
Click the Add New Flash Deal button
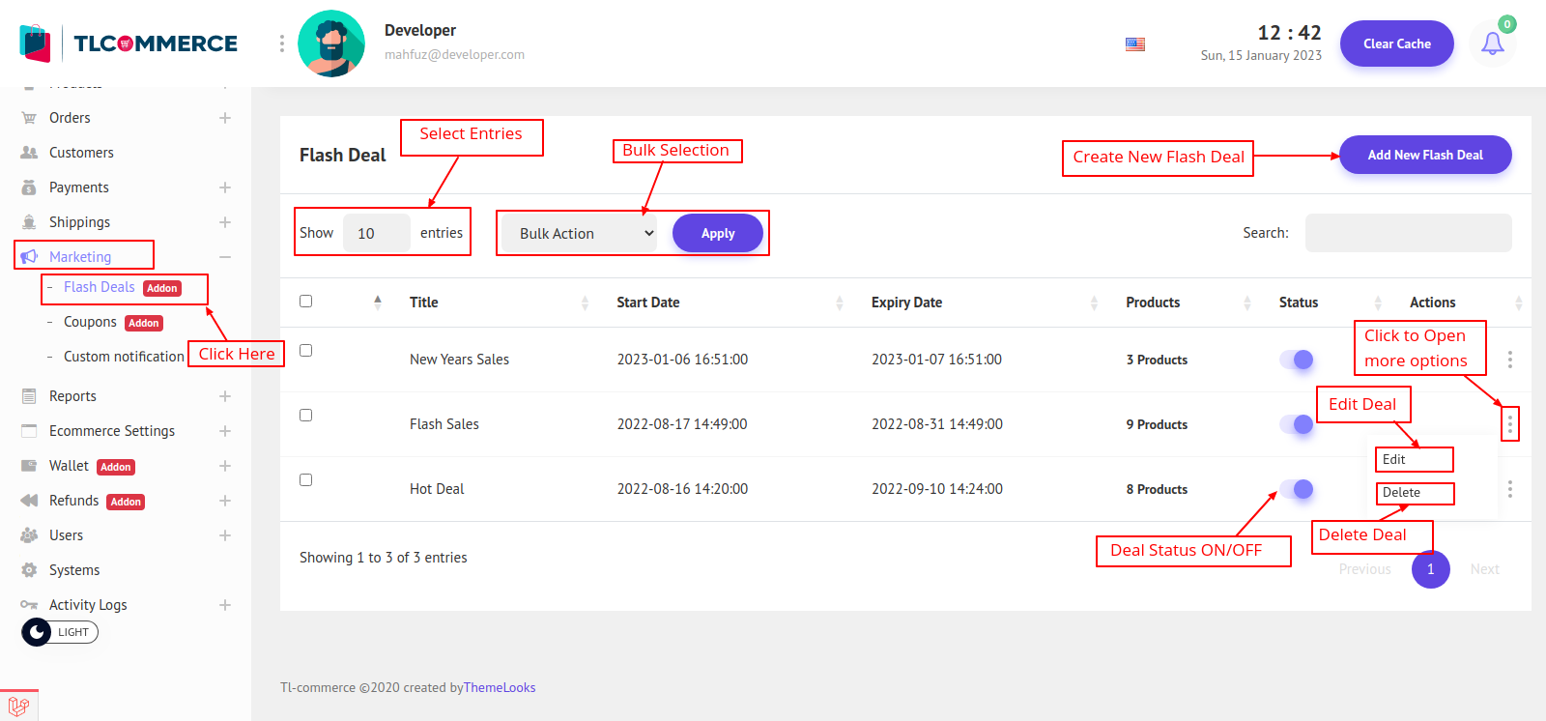point(1424,155)
